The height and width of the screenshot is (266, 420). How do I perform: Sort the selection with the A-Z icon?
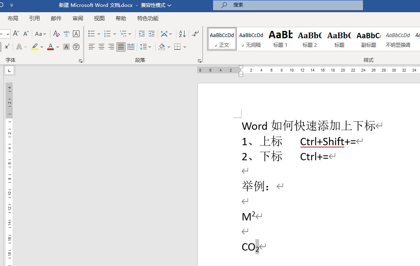[183, 34]
